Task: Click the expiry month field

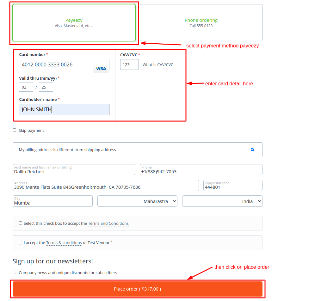Action: click(x=26, y=87)
